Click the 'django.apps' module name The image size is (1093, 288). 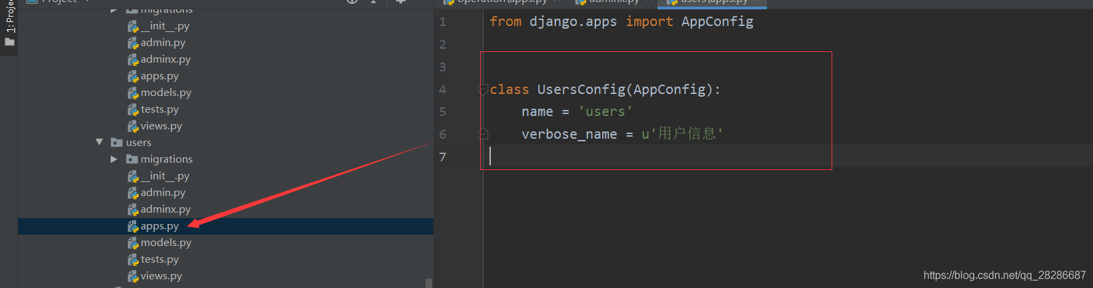tap(573, 22)
